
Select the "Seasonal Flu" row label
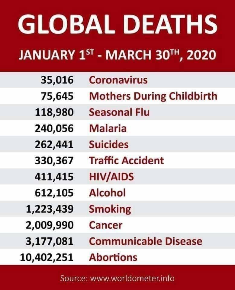pos(119,112)
